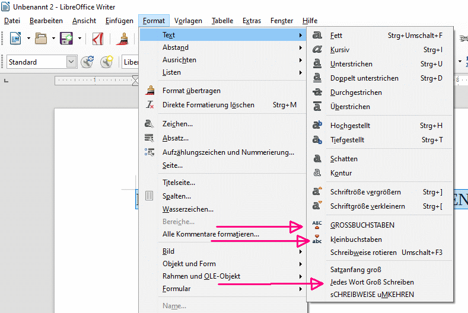Screen dimensions: 468x313
Task: Open the Tabelle menu
Action: [x=222, y=21]
